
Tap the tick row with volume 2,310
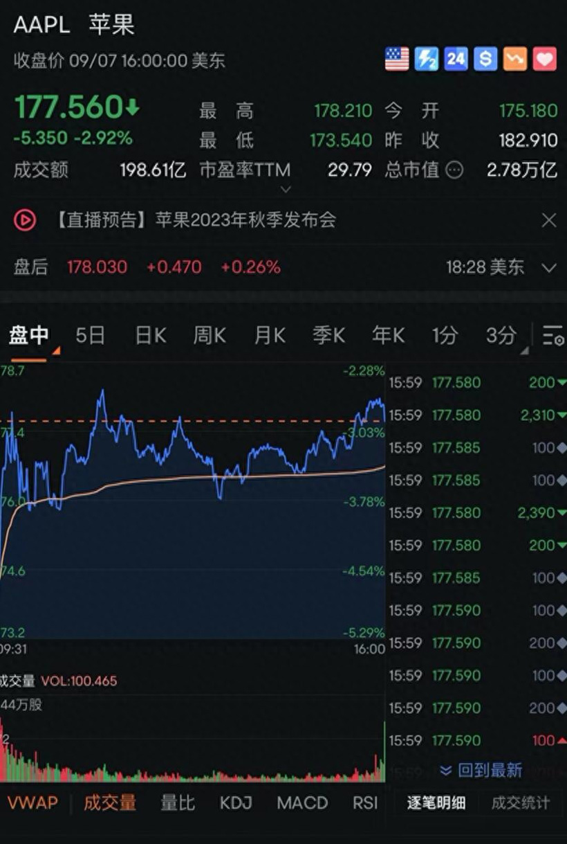pos(477,415)
